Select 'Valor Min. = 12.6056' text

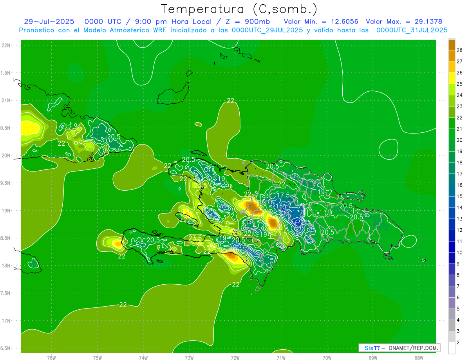[321, 22]
